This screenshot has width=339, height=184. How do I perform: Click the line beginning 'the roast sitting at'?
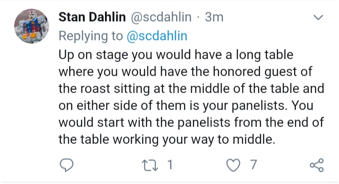(x=191, y=88)
